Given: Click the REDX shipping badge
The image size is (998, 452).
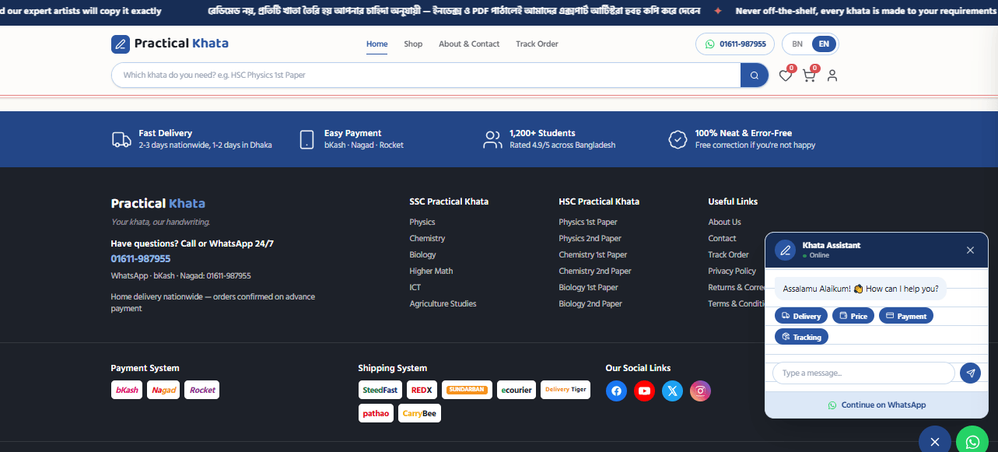Looking at the screenshot, I should coord(422,390).
